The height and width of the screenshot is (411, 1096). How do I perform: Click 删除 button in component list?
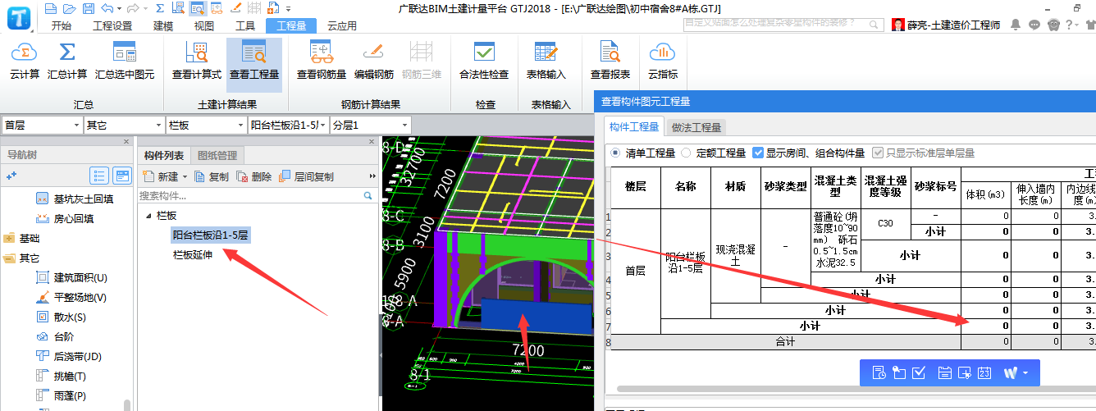click(254, 176)
